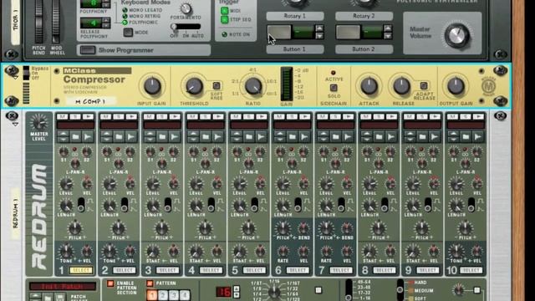Image resolution: width=535 pixels, height=301 pixels.
Task: Trigger the channel 10 sample play button
Action: tap(478, 117)
